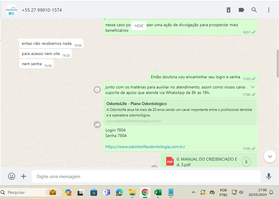Open File Explorer from taskbar

pyautogui.click(x=132, y=192)
